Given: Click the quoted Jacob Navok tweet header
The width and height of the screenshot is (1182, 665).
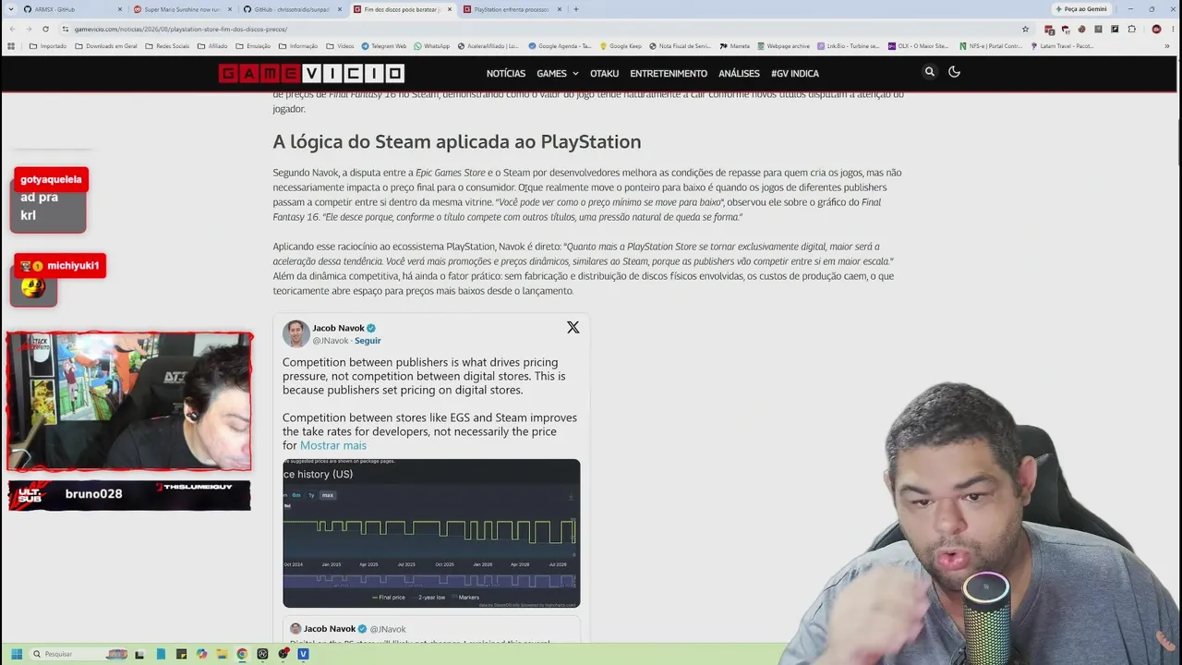Looking at the screenshot, I should pos(348,629).
